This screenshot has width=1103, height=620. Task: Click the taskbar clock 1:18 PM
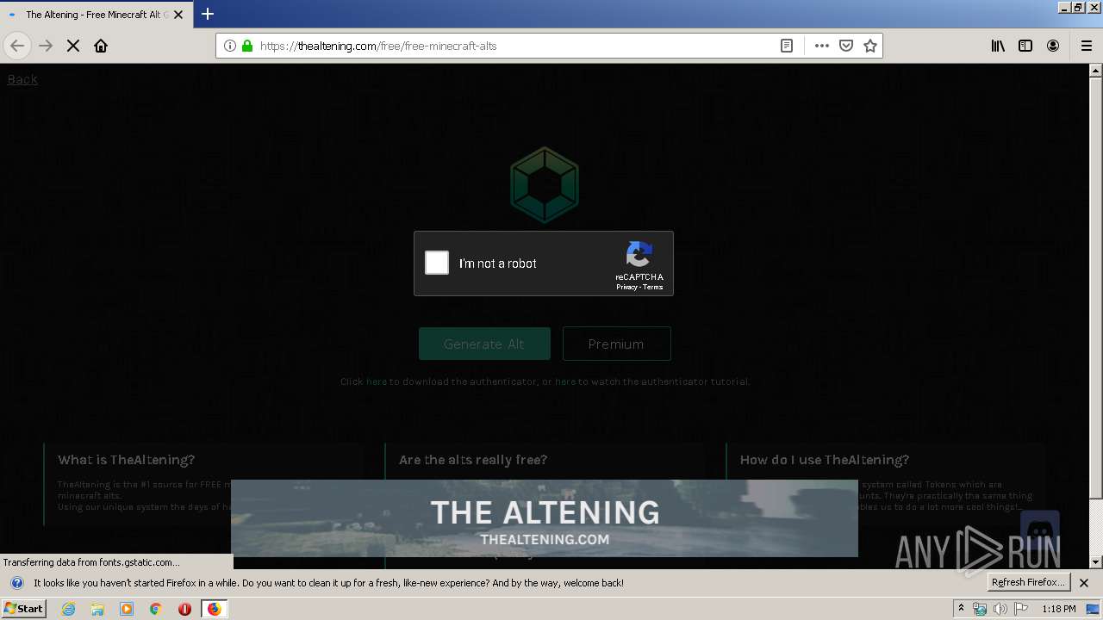(1058, 609)
